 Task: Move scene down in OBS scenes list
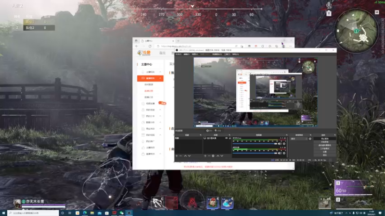189,156
